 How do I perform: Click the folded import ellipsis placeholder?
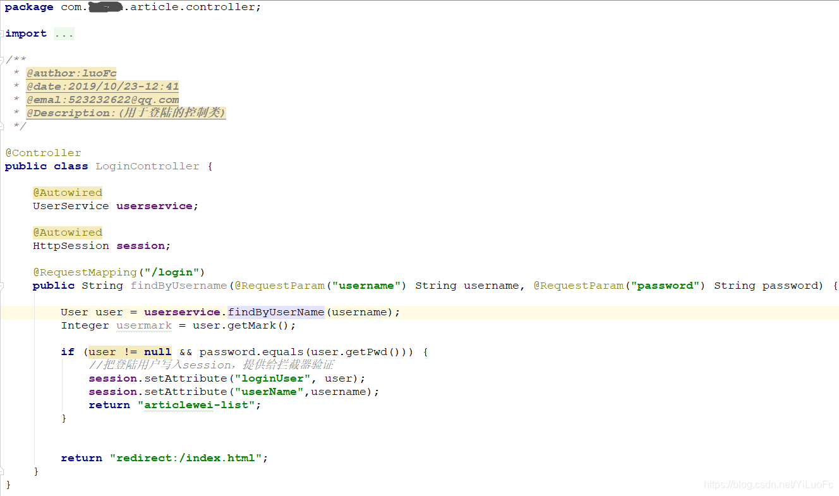coord(64,33)
